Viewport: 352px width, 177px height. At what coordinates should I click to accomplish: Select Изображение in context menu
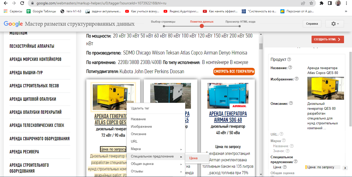click(x=156, y=127)
